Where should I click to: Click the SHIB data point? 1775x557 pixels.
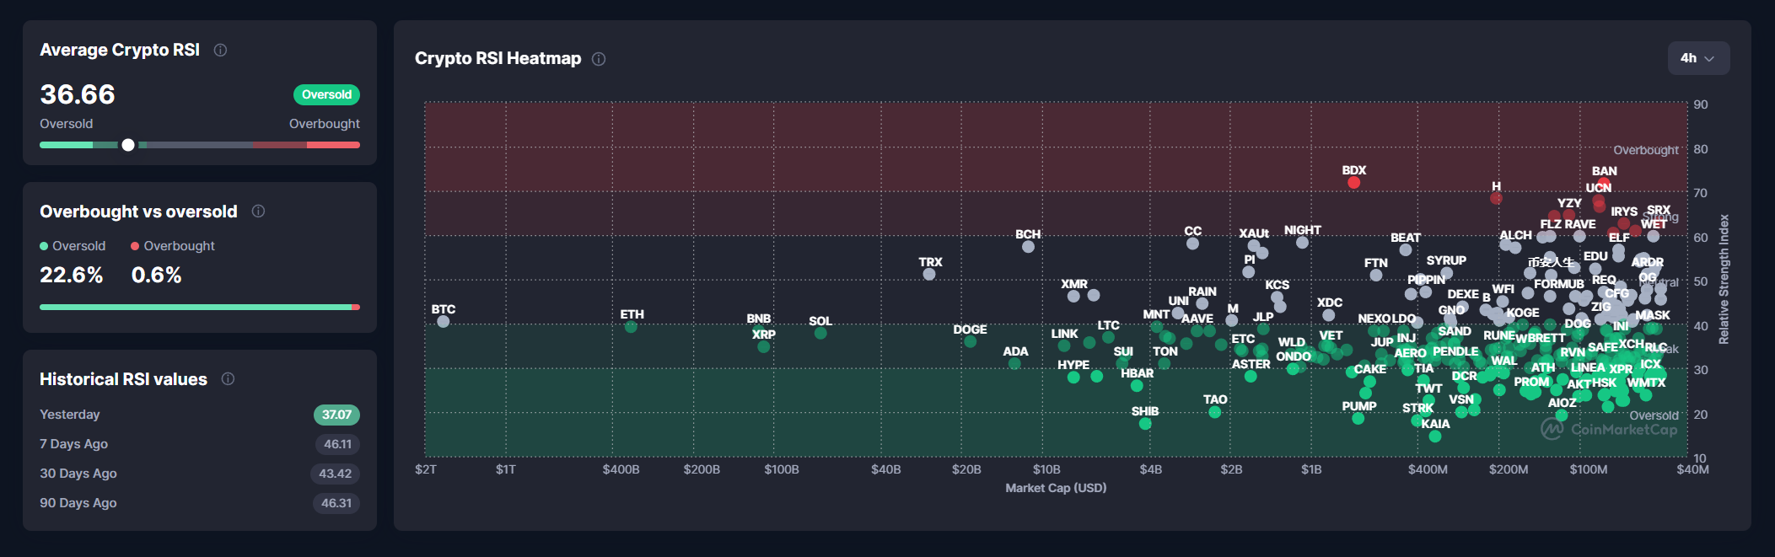tap(1145, 424)
